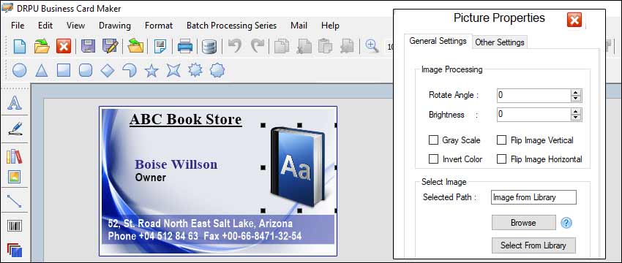622x263 pixels.
Task: Click the Paste clipboard toolbar icon
Action: pos(326,46)
